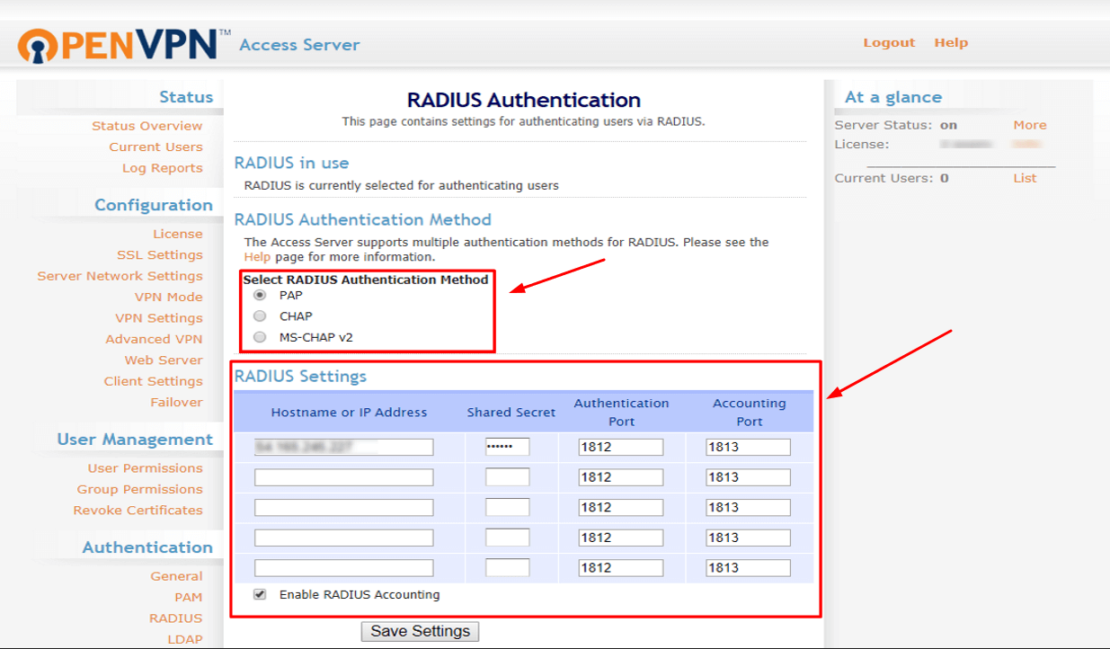Open VPN Settings page
Image resolution: width=1110 pixels, height=649 pixels.
click(x=158, y=318)
